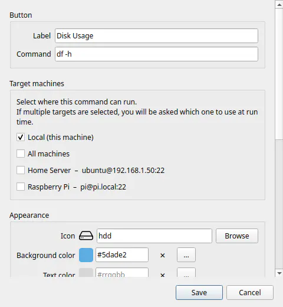Click the text color #rrggbb field

click(122, 273)
